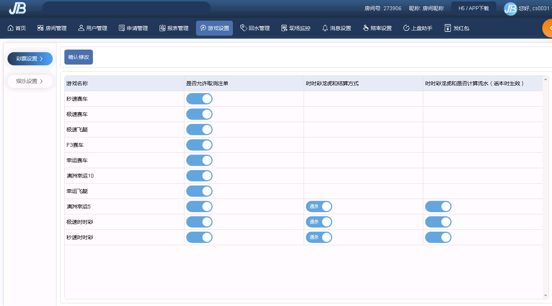Click the report management calendar icon
The height and width of the screenshot is (306, 552).
162,28
